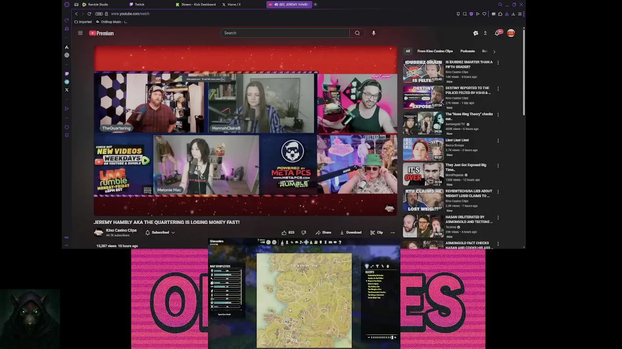Open options for Lies! Lies! Lies! video
This screenshot has height=349, width=622.
click(x=498, y=141)
